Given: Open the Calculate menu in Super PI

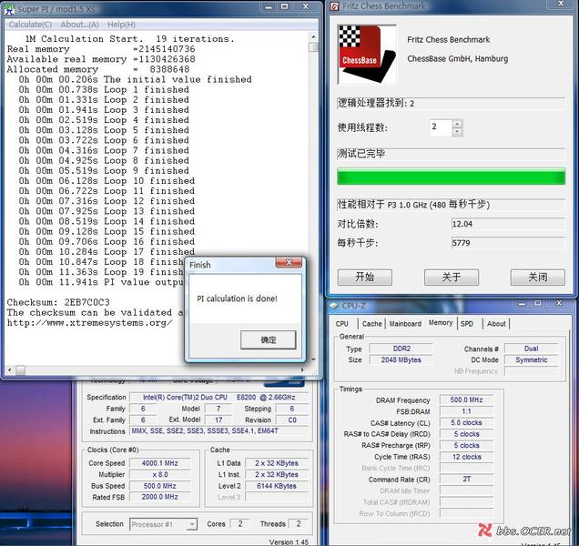Looking at the screenshot, I should click(x=30, y=25).
